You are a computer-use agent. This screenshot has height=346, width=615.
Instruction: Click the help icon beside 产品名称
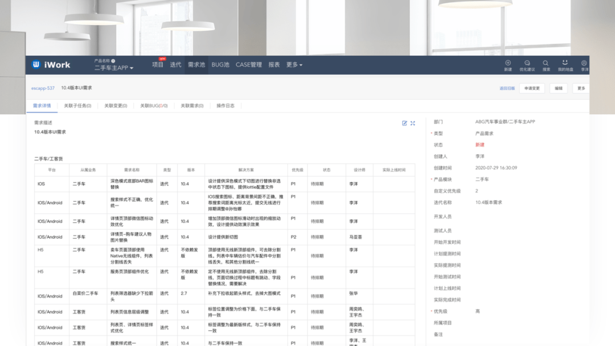point(113,61)
